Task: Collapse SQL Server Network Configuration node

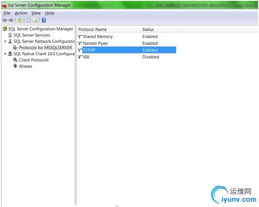Action: pyautogui.click(x=5, y=41)
